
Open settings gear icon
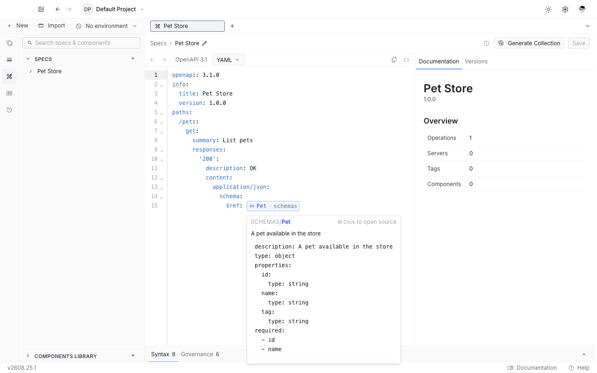point(565,9)
